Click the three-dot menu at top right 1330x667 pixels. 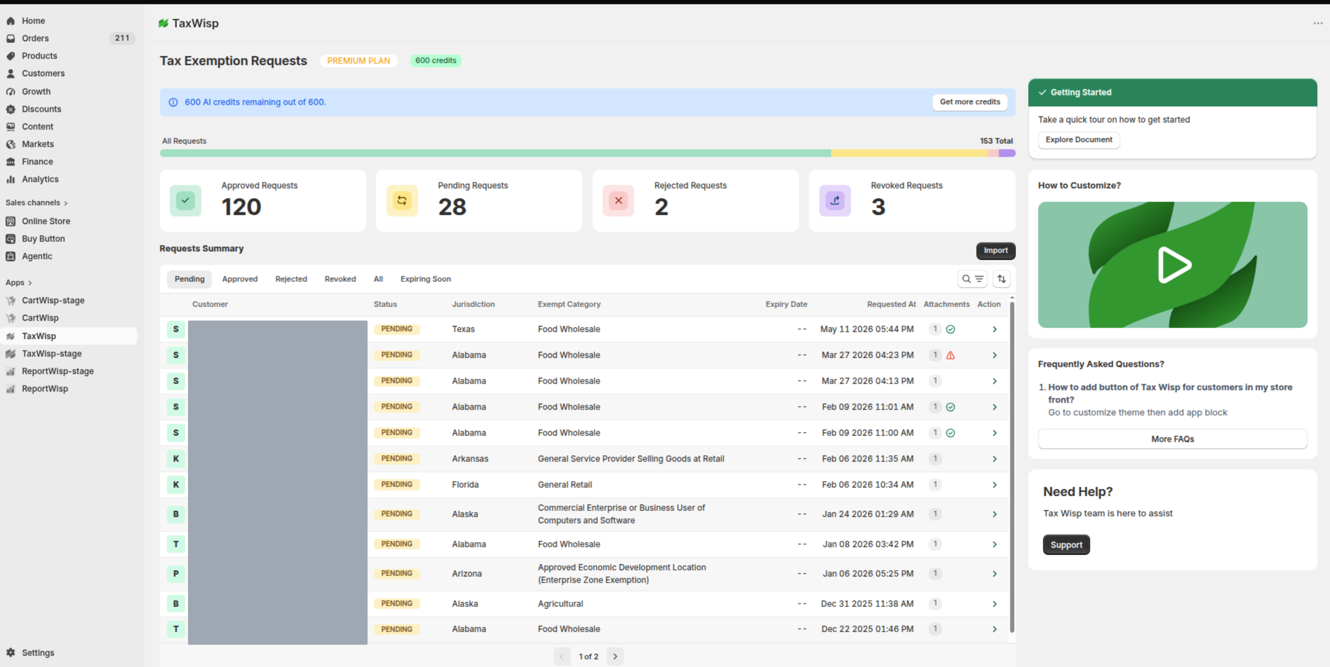(x=1318, y=23)
